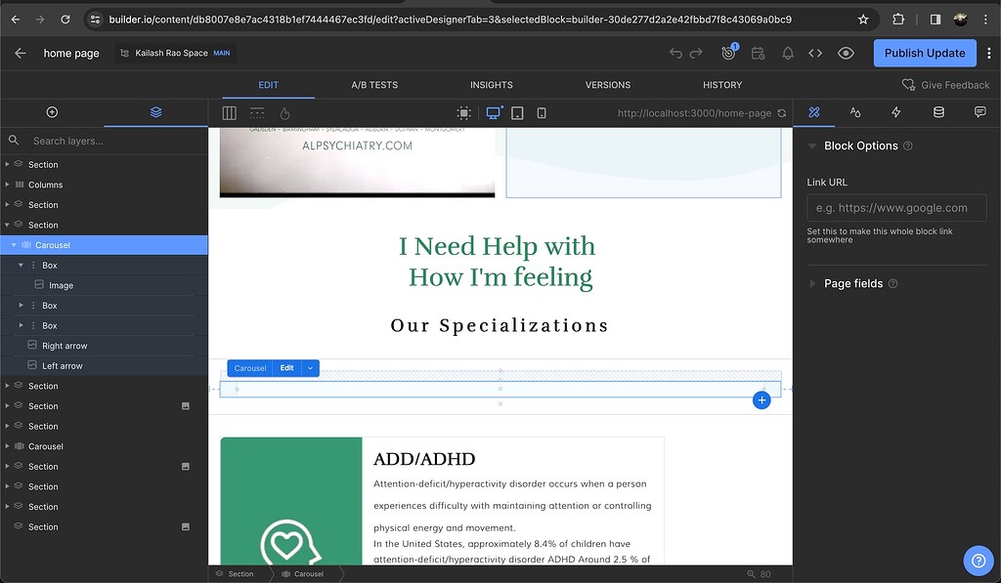Viewport: 1001px width, 583px height.
Task: Expand the first Box layer under Carousel
Action: click(x=21, y=265)
